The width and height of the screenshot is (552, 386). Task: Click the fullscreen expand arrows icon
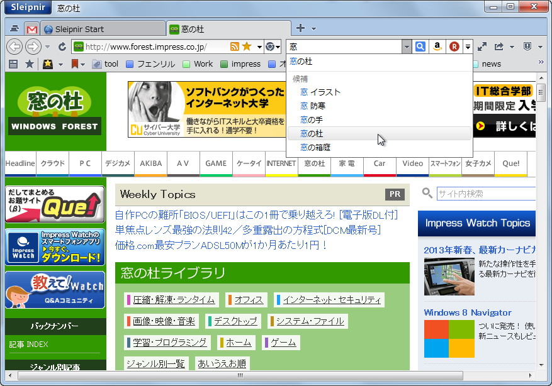[482, 47]
